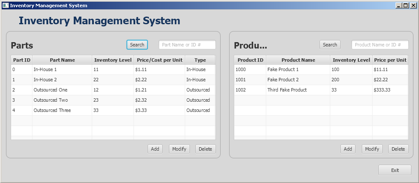Sort parts by Type column header

[200, 60]
